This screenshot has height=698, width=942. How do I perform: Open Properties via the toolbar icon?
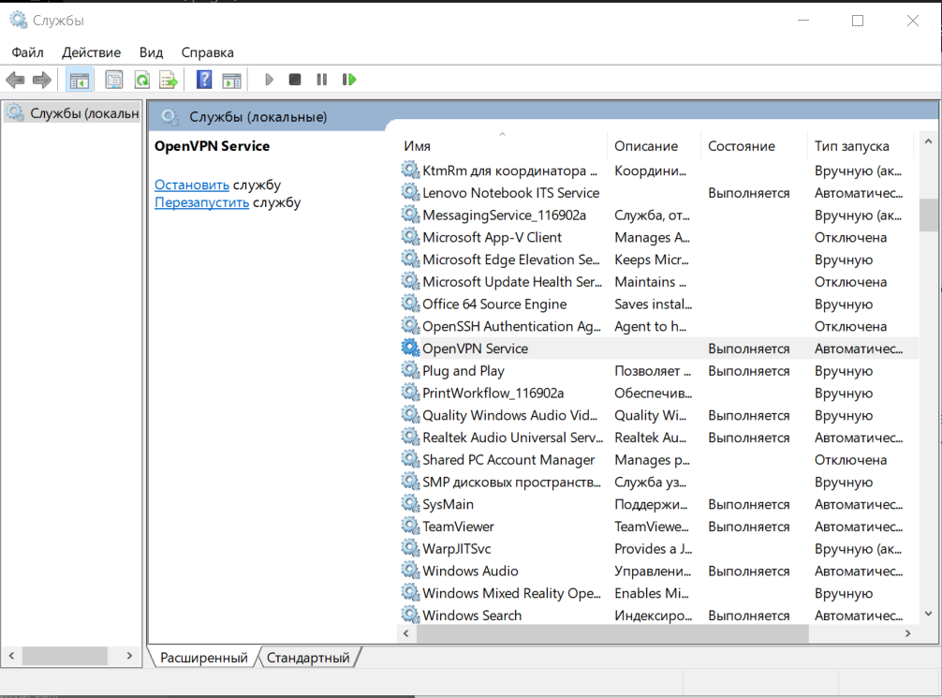(114, 80)
